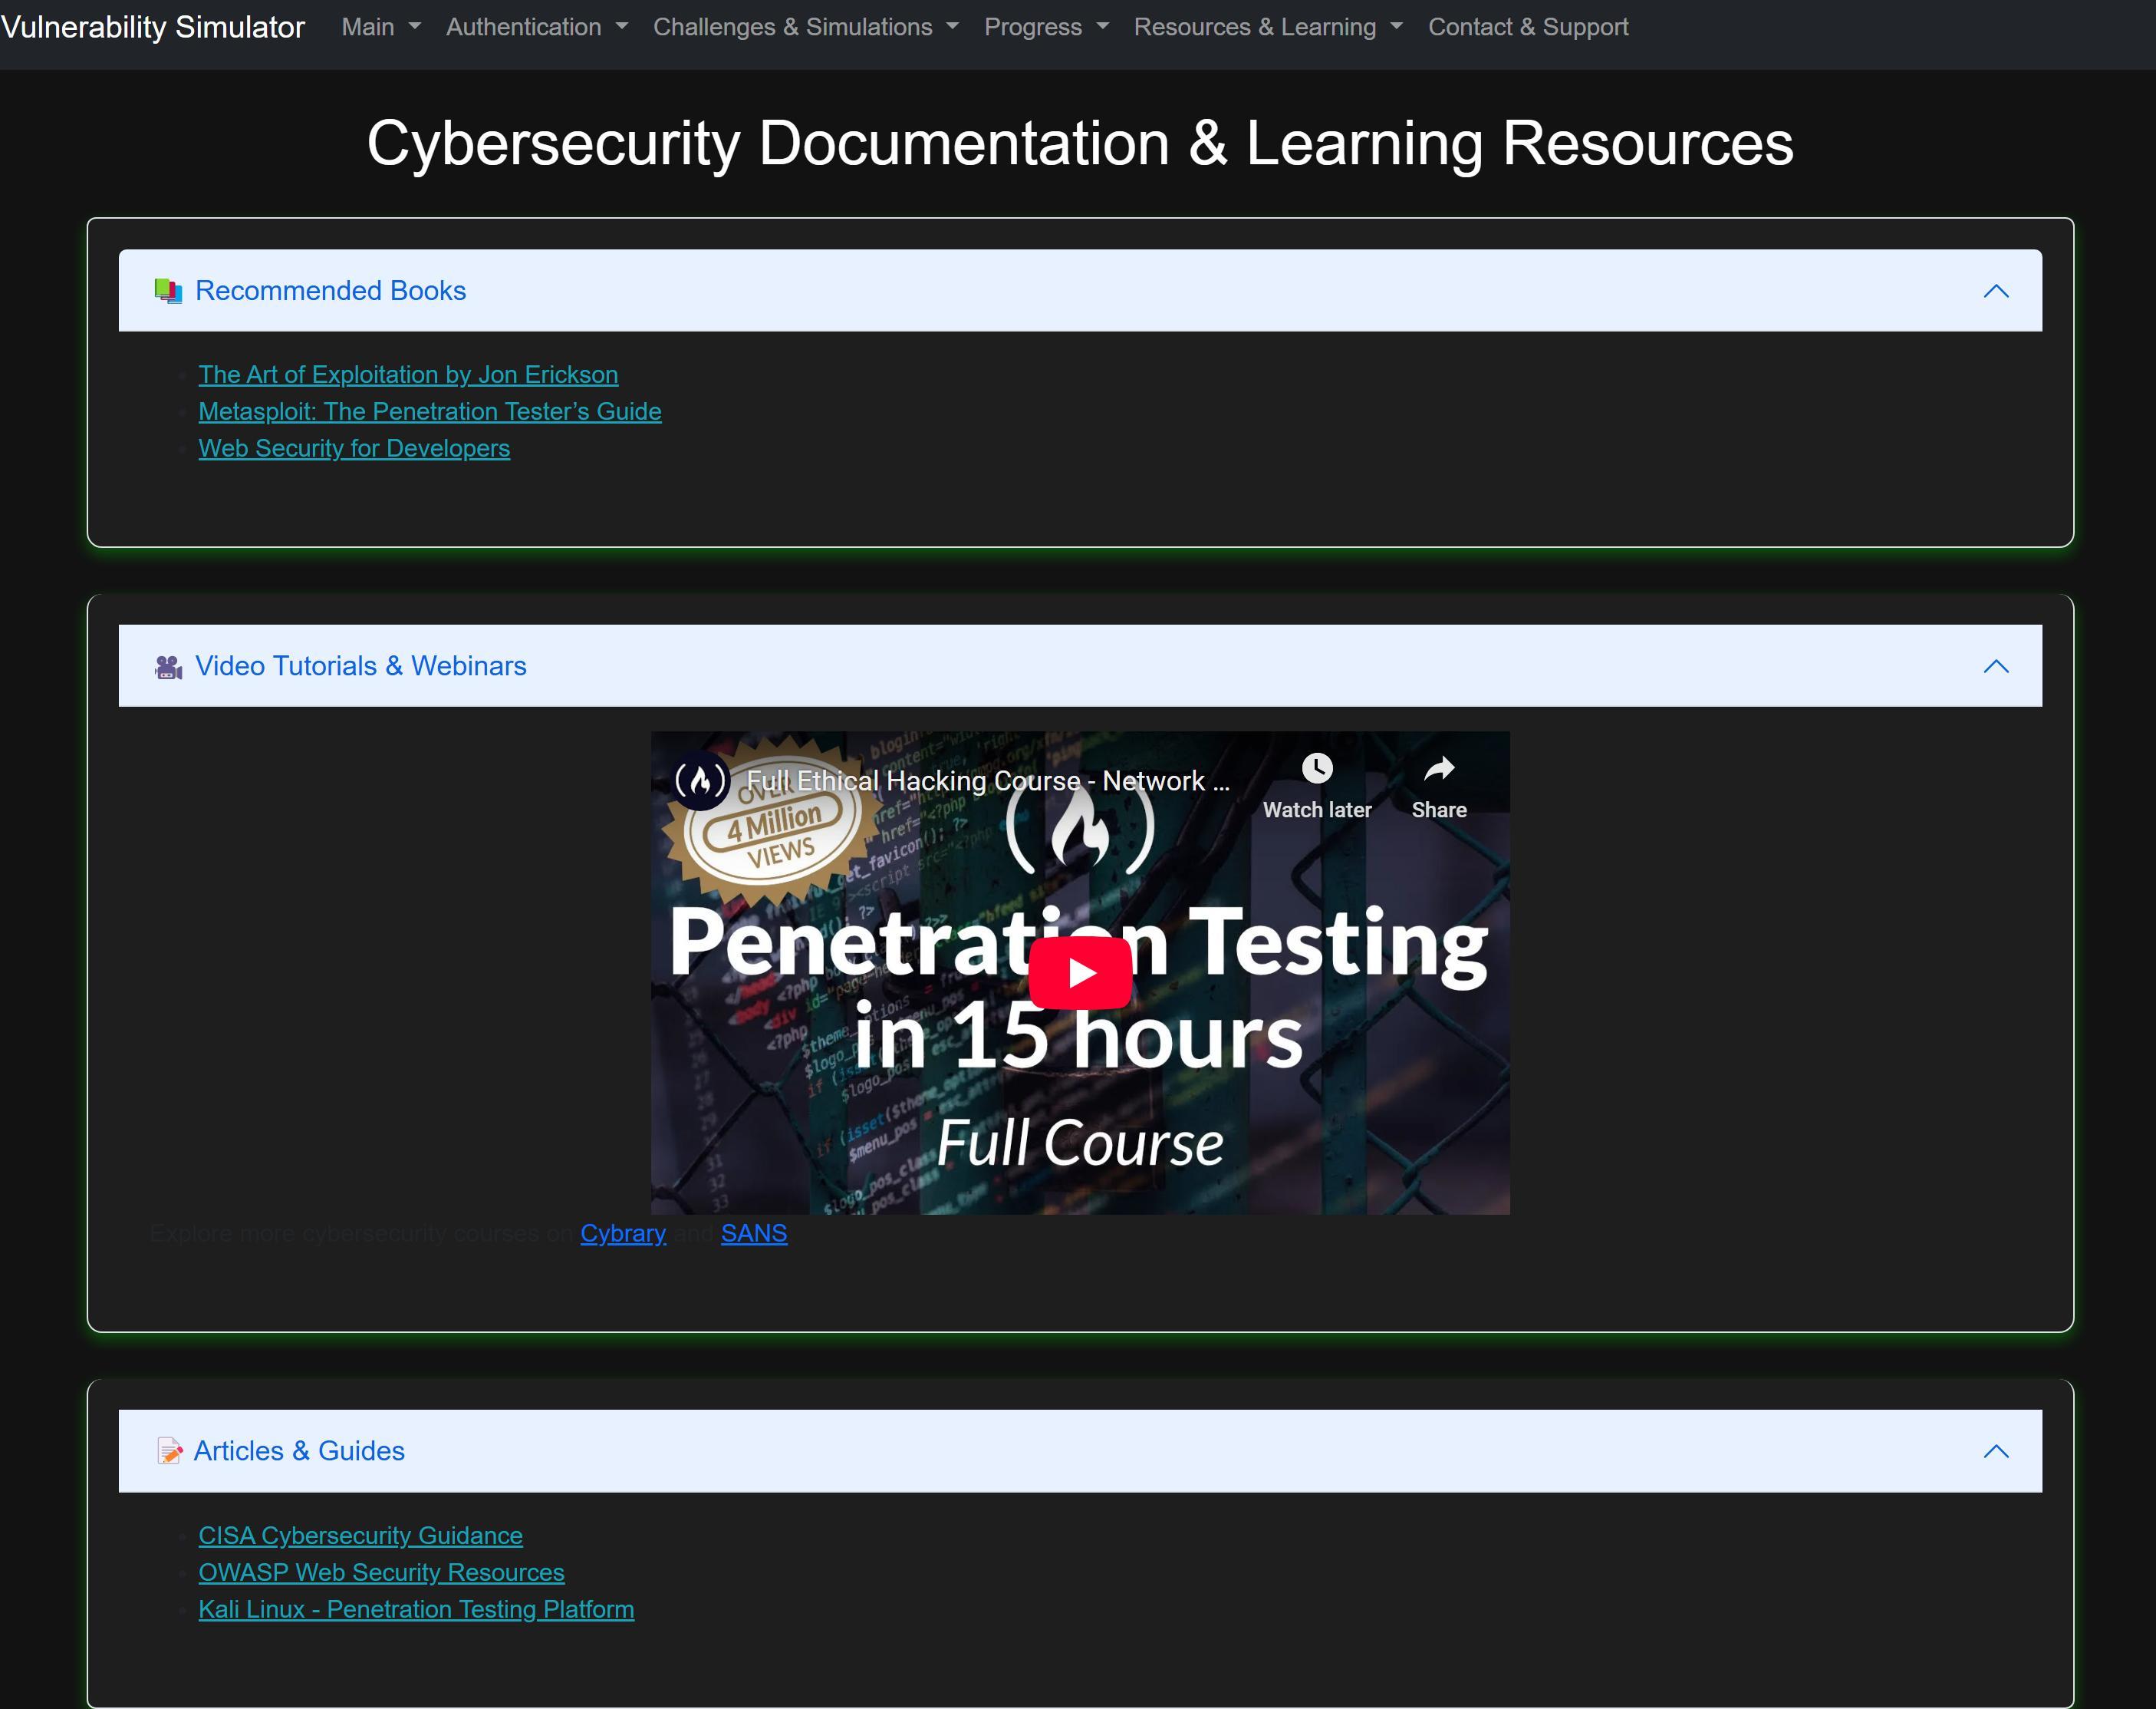Image resolution: width=2156 pixels, height=1709 pixels.
Task: Click the Vulnerability Simulator brand title
Action: (153, 27)
